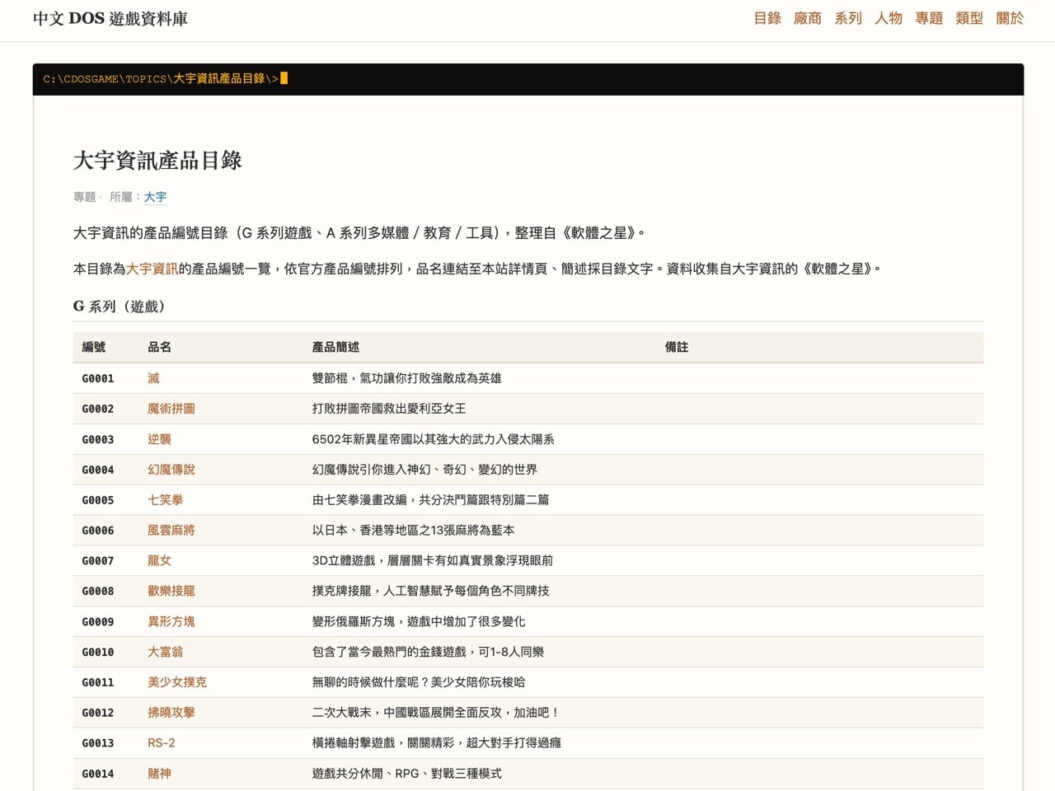Open the RS-2 game link
Viewport: 1055px width, 791px height.
pos(162,743)
